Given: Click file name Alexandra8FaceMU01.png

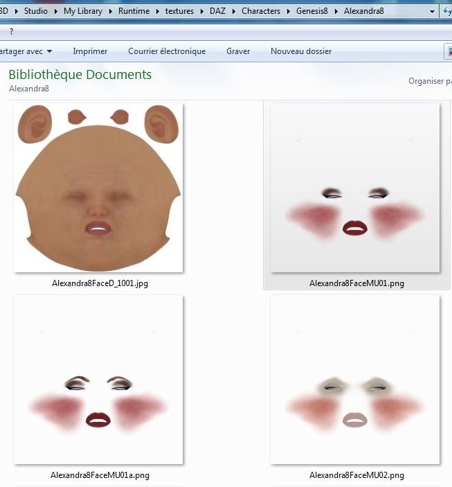Looking at the screenshot, I should click(356, 283).
